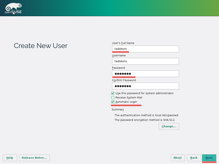Proceed with the Next button

point(209,158)
